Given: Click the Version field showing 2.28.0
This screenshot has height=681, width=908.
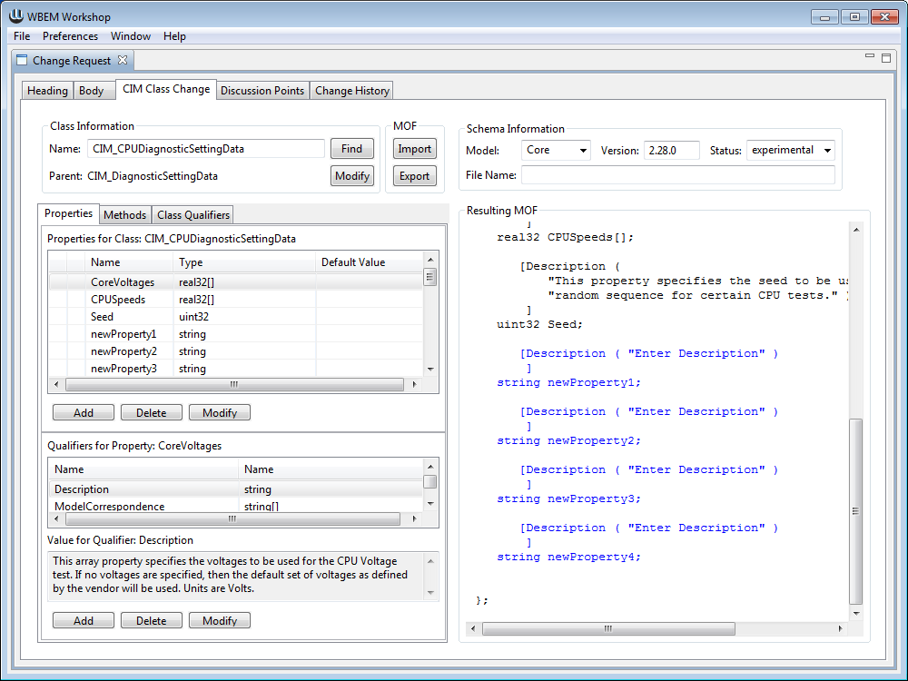Looking at the screenshot, I should pyautogui.click(x=672, y=150).
